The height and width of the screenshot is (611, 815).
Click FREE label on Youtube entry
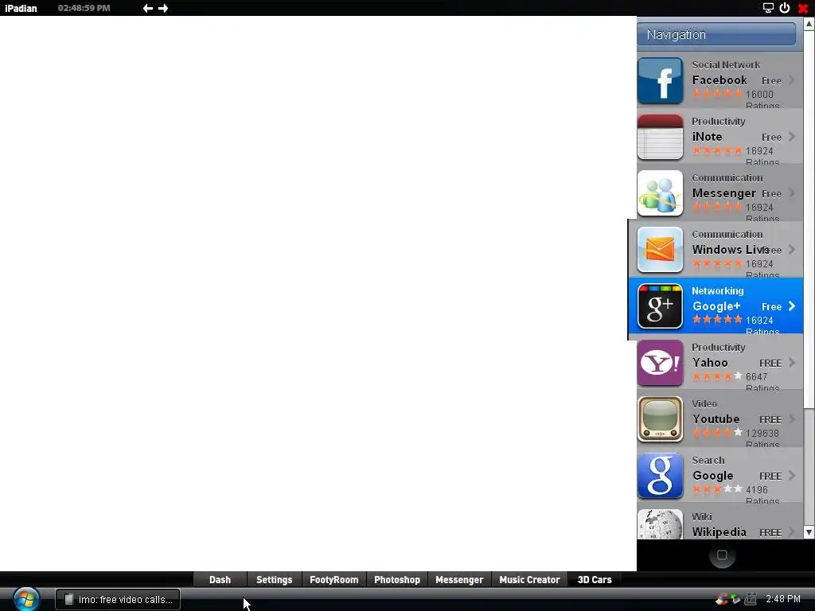(x=770, y=420)
